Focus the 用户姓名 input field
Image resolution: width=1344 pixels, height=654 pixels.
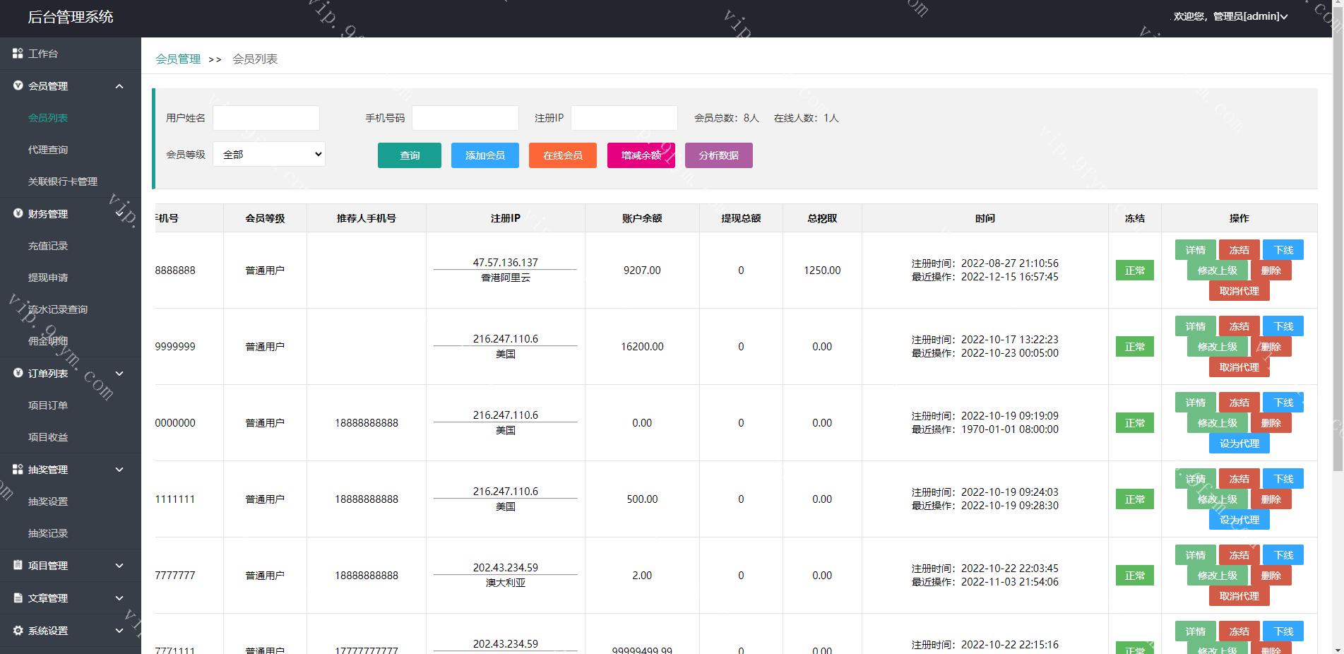click(x=266, y=118)
